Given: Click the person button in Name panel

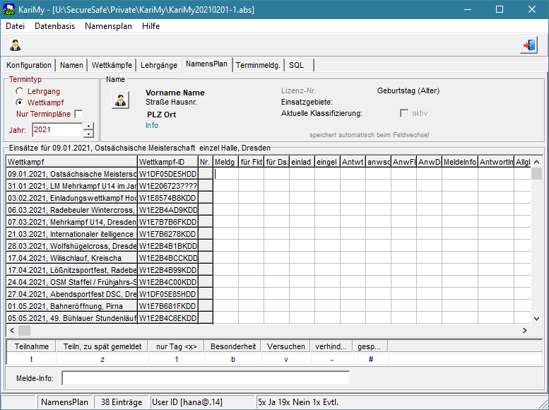Looking at the screenshot, I should [120, 100].
